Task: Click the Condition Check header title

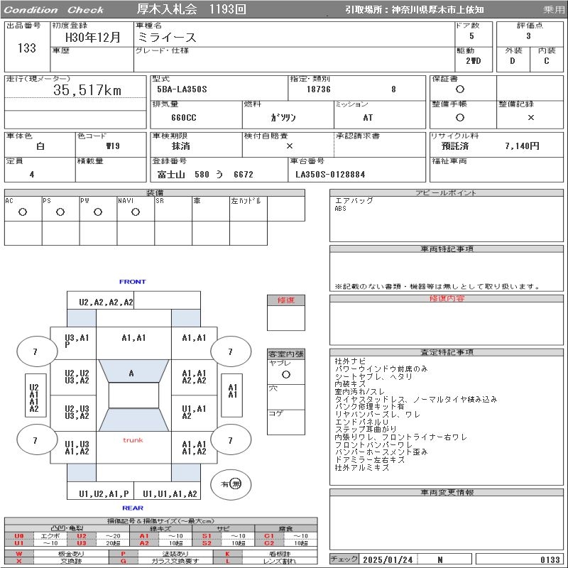Action: (55, 10)
